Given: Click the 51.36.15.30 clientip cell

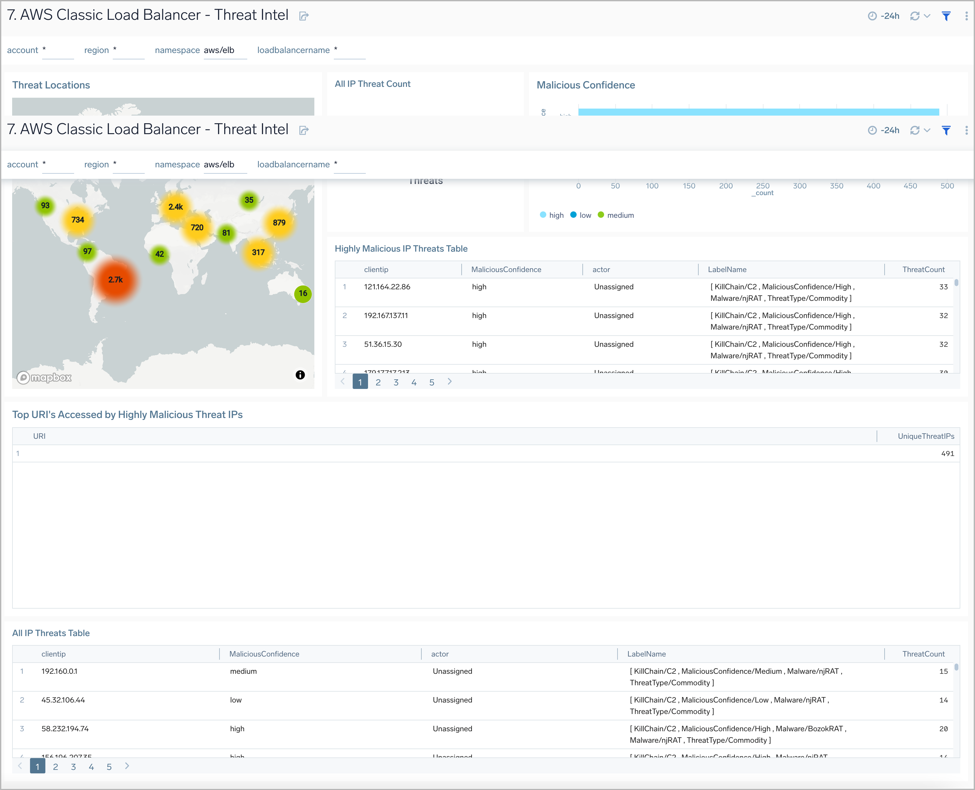Looking at the screenshot, I should coord(383,344).
